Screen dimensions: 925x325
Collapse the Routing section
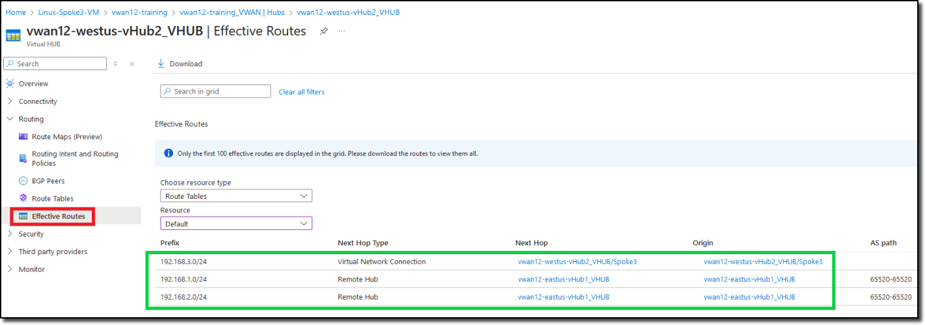click(x=10, y=119)
